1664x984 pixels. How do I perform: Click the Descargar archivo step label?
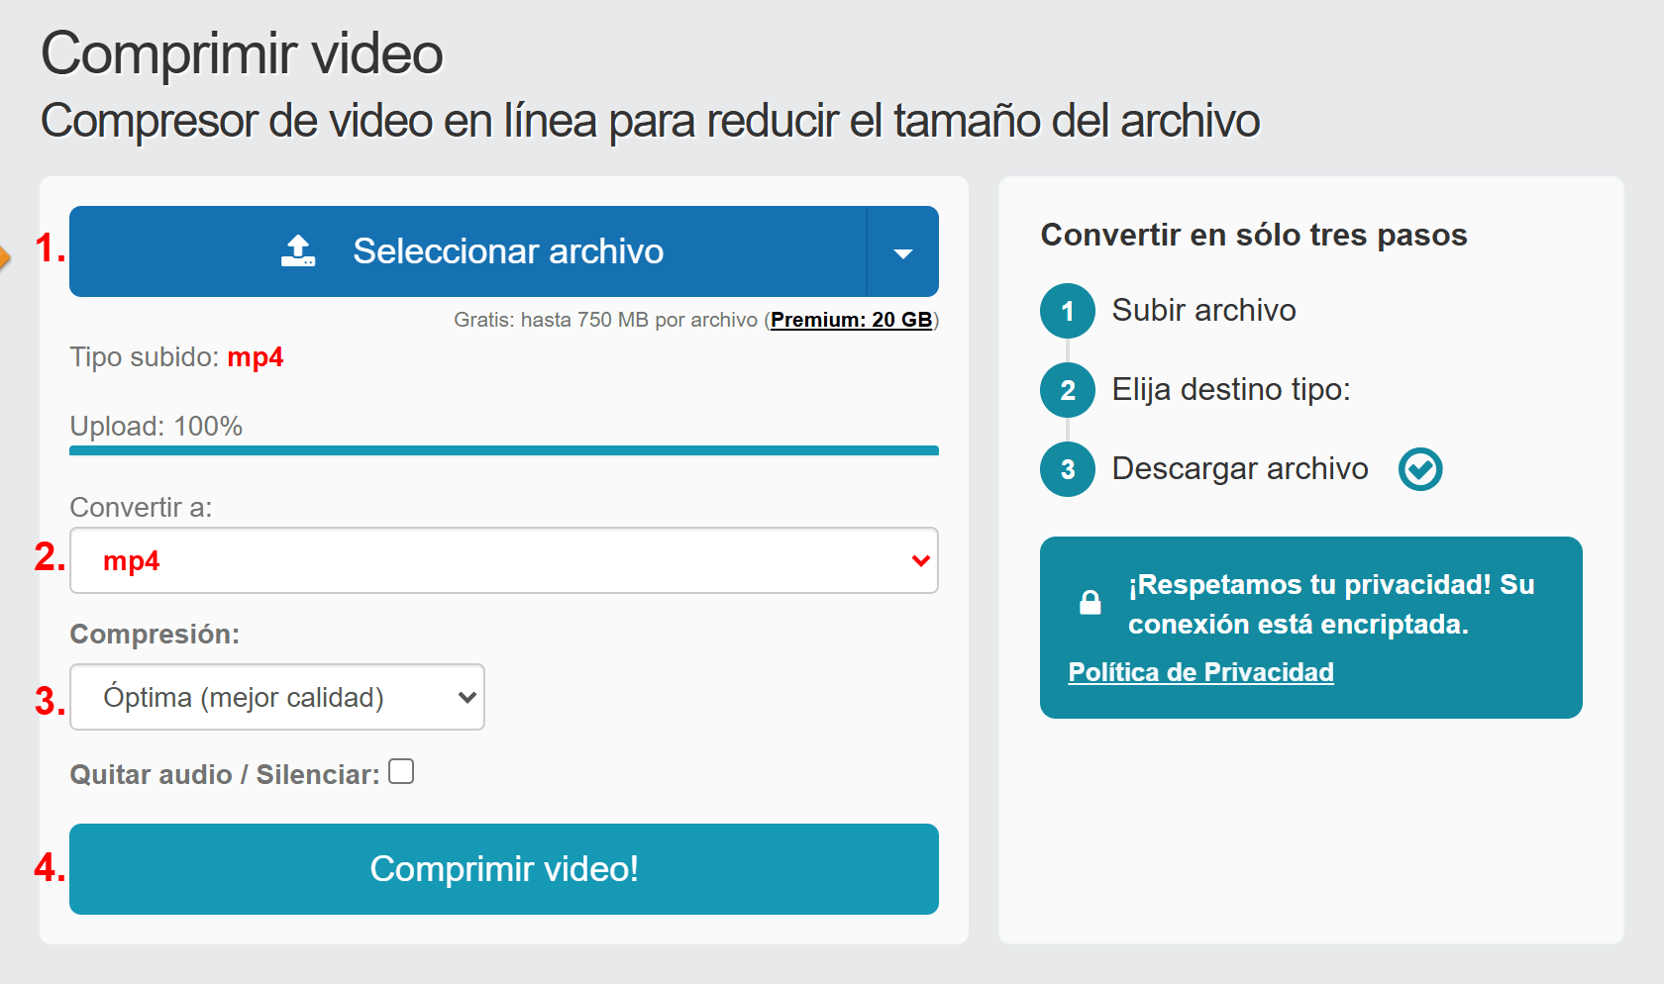pos(1239,469)
